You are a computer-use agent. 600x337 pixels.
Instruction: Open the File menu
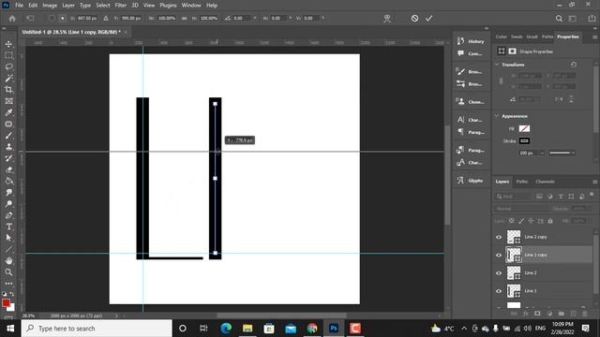point(19,6)
